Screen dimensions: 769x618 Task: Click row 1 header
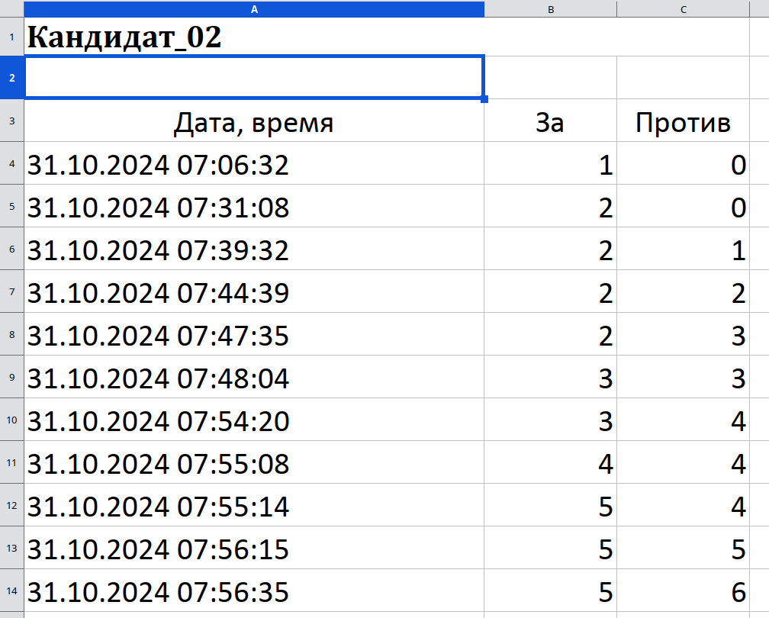click(x=11, y=37)
